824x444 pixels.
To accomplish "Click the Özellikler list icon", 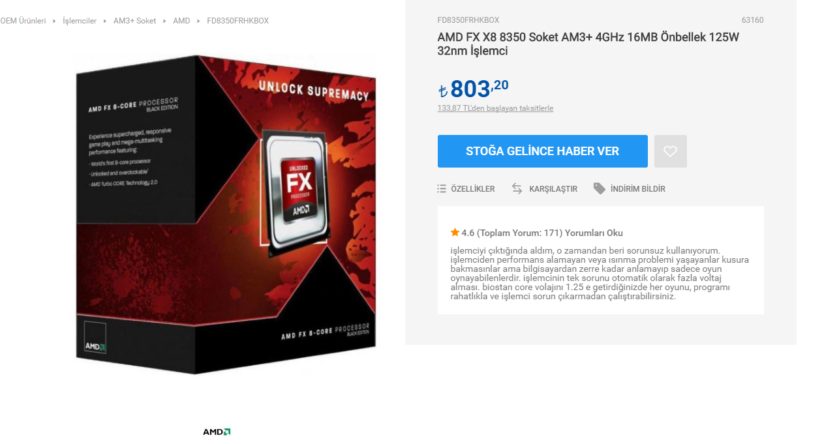I will pos(442,189).
